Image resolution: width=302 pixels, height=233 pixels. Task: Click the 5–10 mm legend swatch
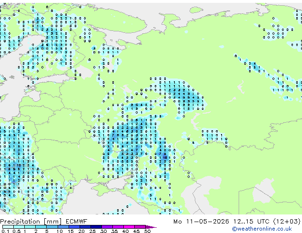click(x=52, y=227)
